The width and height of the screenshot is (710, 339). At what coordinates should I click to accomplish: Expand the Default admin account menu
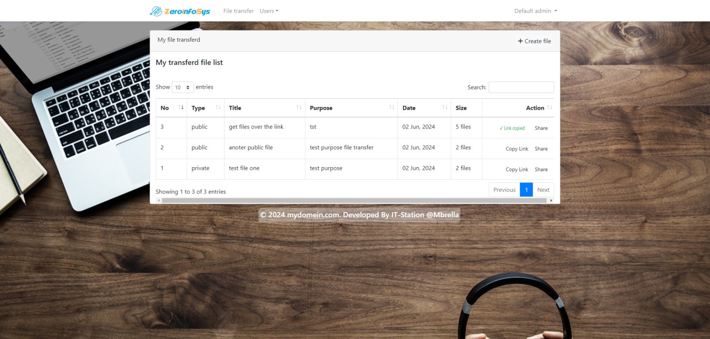click(535, 11)
